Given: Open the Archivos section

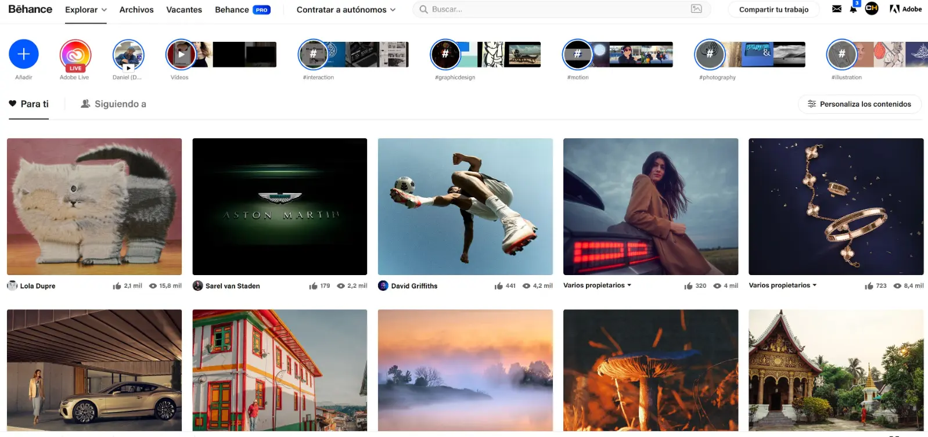Looking at the screenshot, I should [136, 10].
